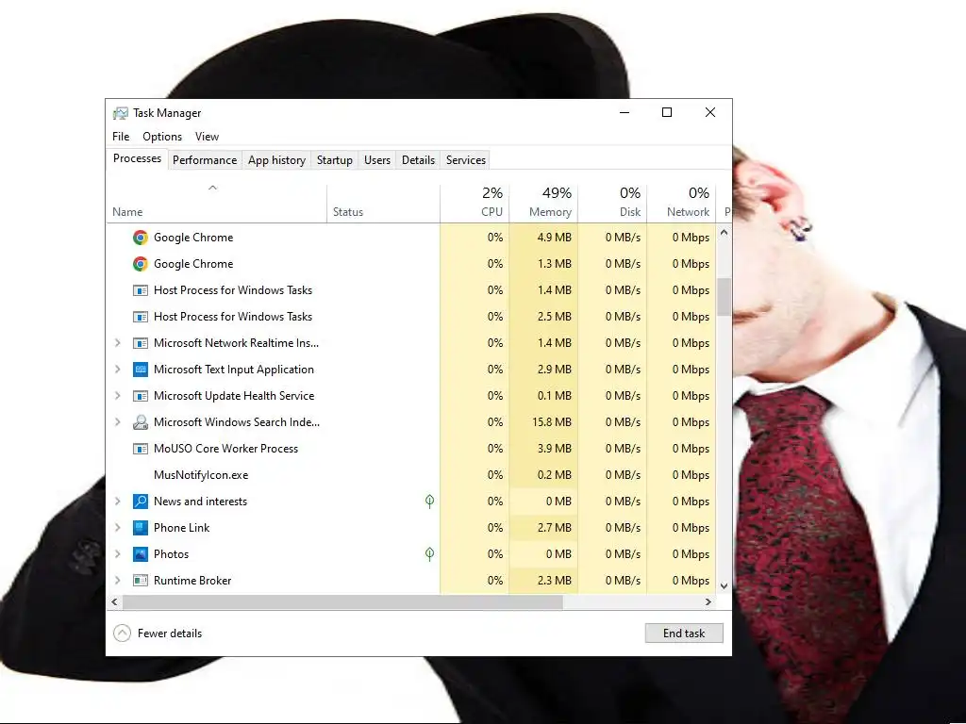Maximize the Task Manager window
966x724 pixels.
[667, 113]
